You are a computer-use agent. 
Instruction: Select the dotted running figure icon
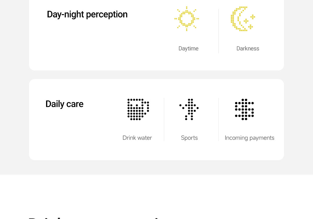[x=189, y=109]
